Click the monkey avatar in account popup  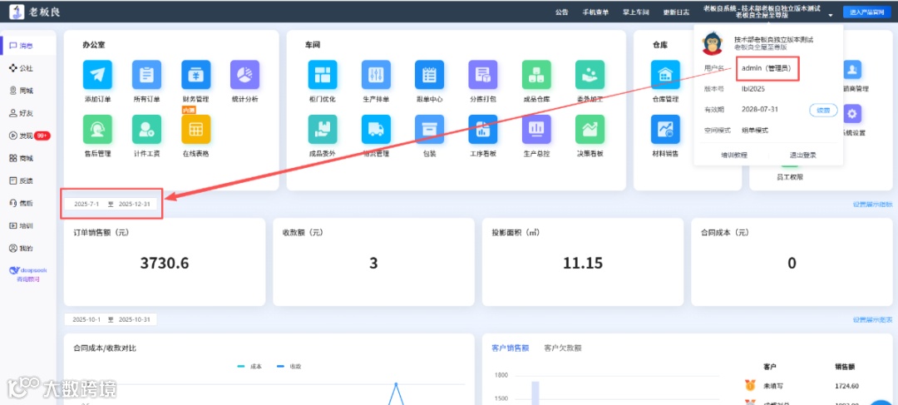coord(712,43)
